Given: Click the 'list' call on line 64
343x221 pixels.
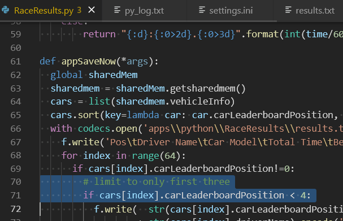Looking at the screenshot, I should 99,102.
